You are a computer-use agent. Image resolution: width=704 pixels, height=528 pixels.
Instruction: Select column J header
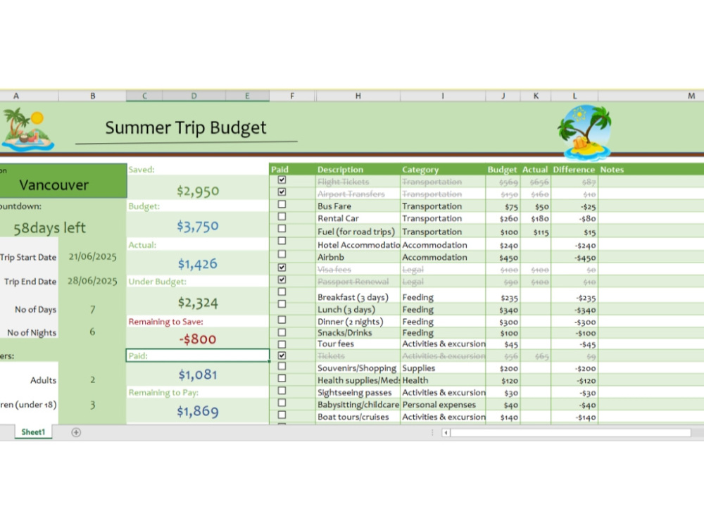[503, 96]
